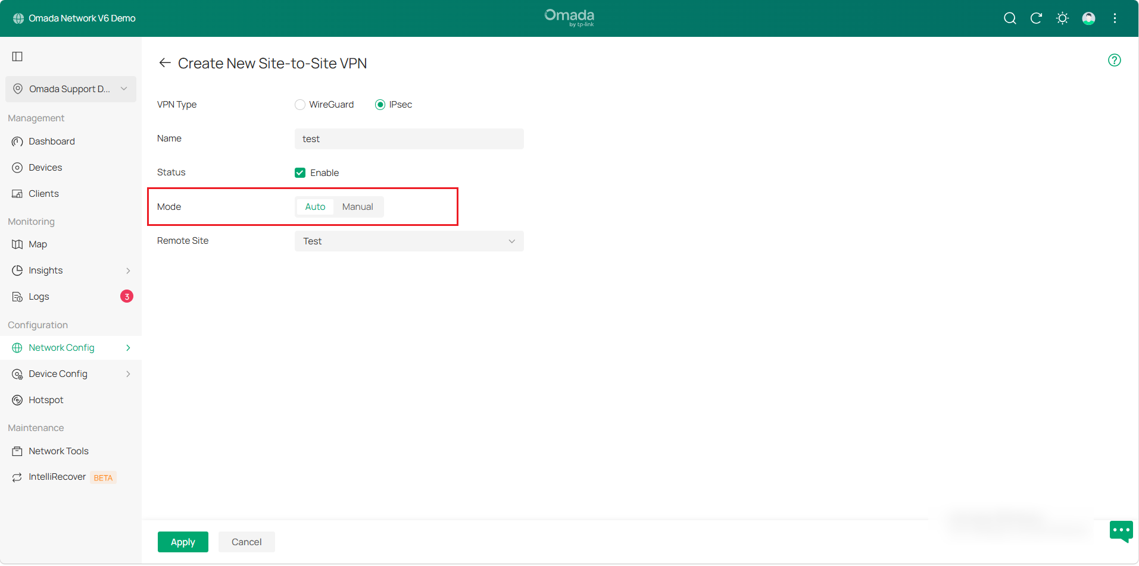The height and width of the screenshot is (566, 1139).
Task: Collapse the sidebar with the panel icon
Action: tap(17, 56)
